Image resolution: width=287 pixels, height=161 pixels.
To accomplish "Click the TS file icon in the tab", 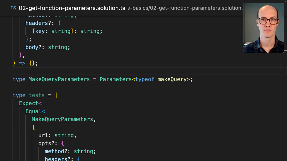I will pyautogui.click(x=13, y=8).
